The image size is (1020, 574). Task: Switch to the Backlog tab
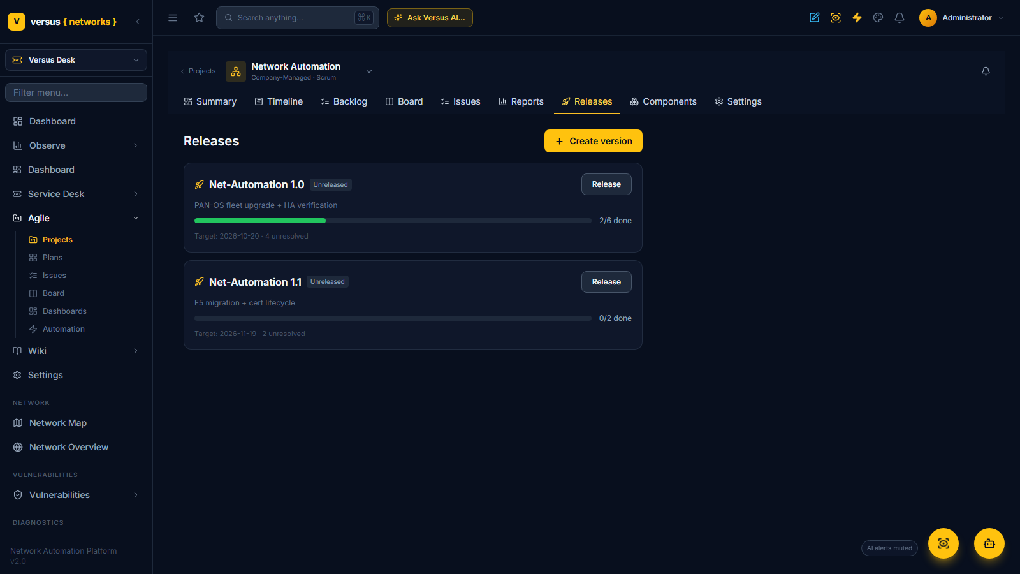[344, 101]
